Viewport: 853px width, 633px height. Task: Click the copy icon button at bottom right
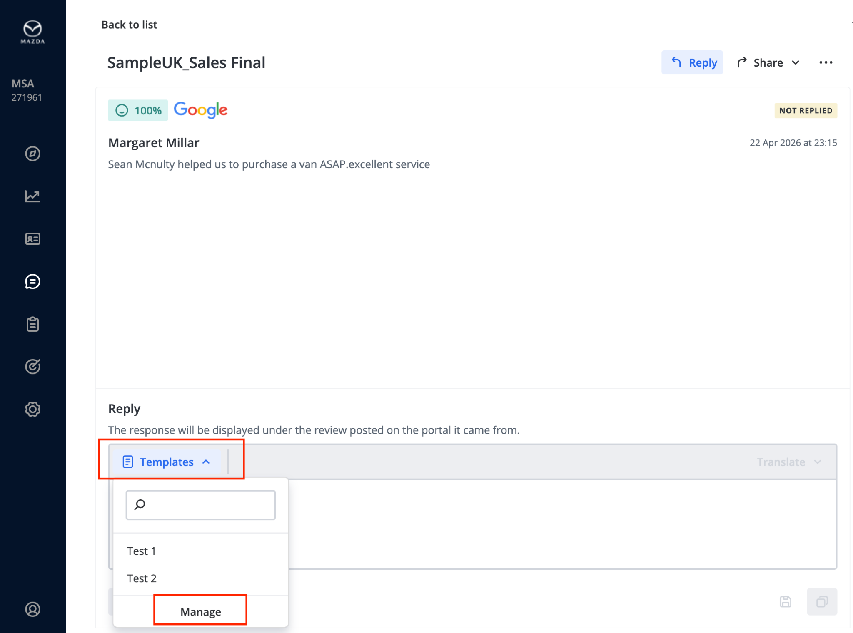[822, 602]
